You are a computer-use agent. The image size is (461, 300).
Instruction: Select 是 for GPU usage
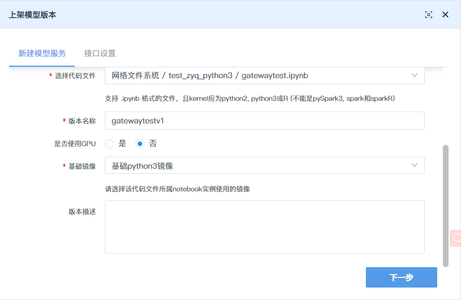point(109,144)
